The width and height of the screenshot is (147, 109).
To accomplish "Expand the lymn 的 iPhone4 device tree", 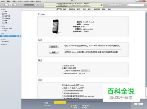I will 1,36.
